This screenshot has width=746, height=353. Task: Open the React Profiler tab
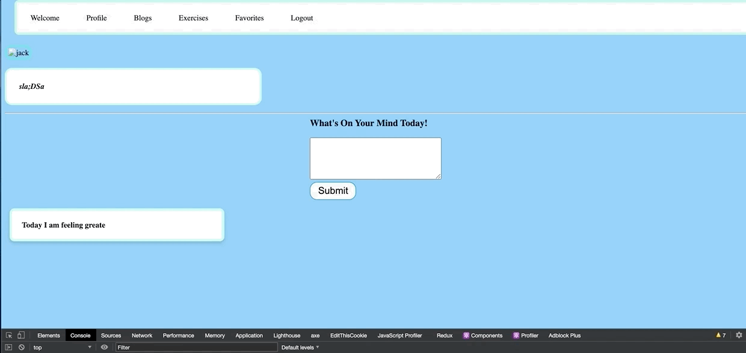(x=526, y=336)
